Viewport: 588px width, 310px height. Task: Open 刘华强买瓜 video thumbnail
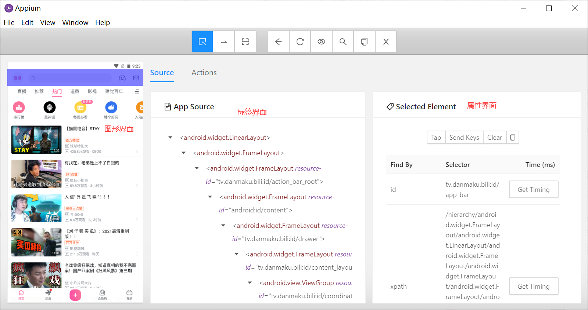tap(36, 242)
